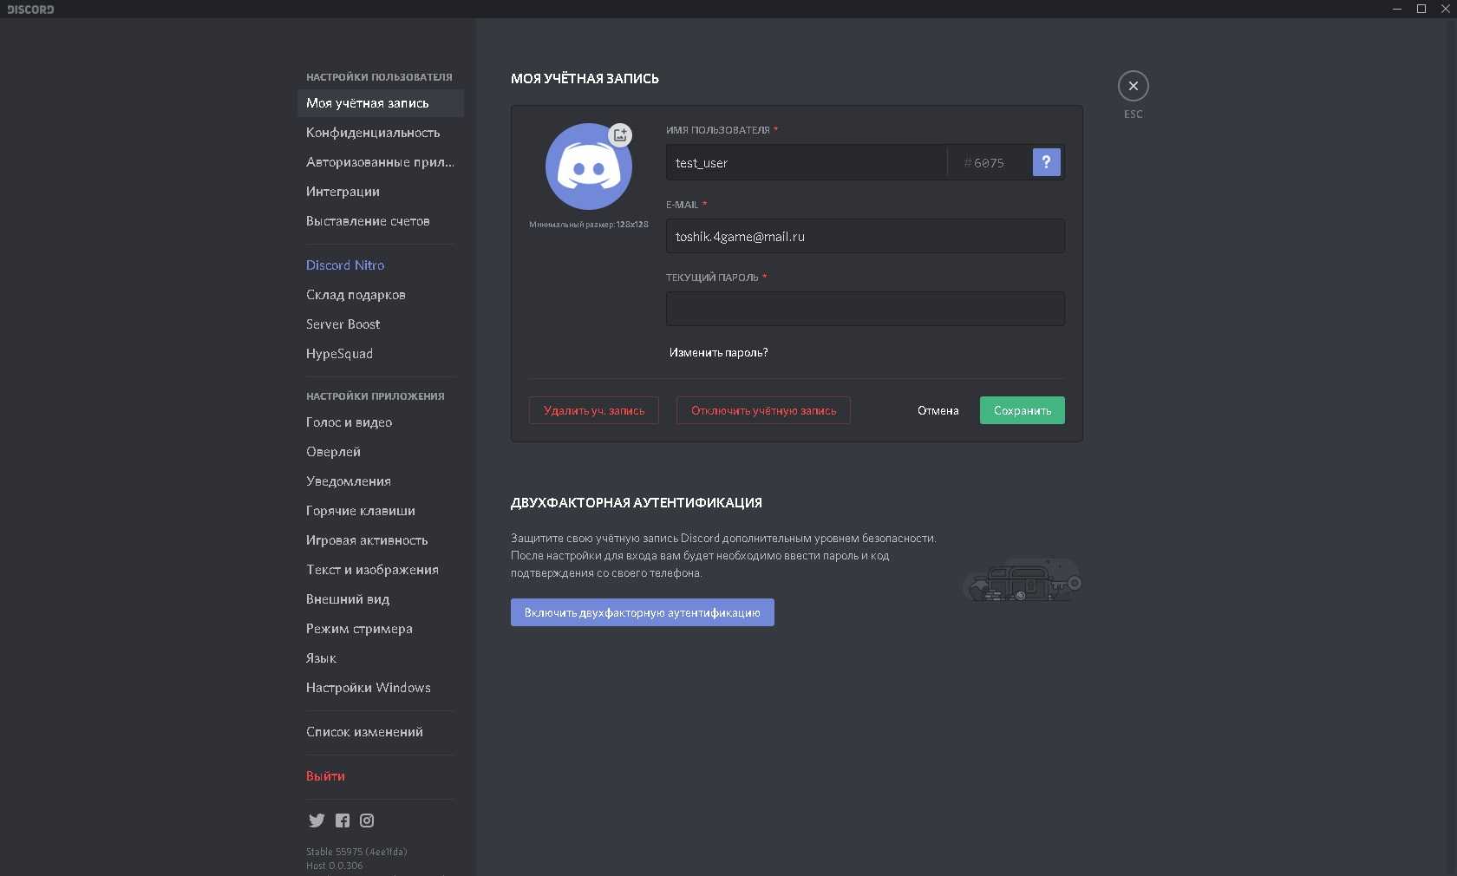Screen dimensions: 1457x876
Task: Click the E-MAIL input field
Action: (x=865, y=236)
